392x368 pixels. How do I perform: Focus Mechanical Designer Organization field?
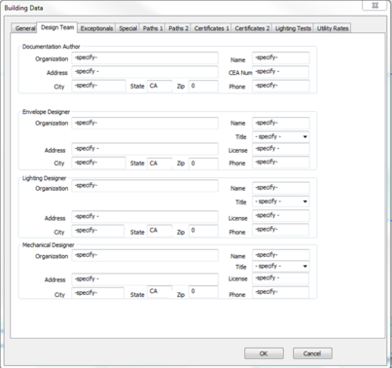(145, 255)
